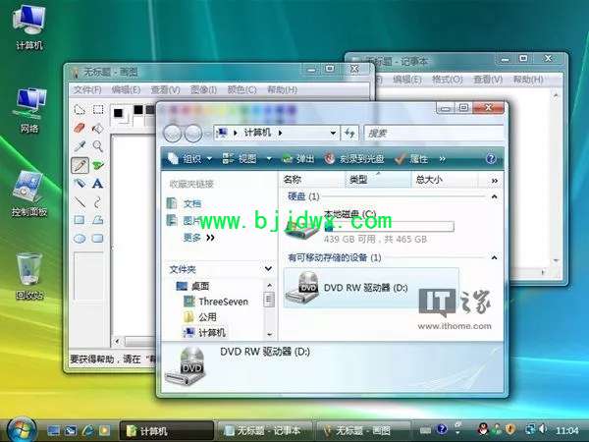Open the Explorer help question mark icon
The height and width of the screenshot is (442, 589).
(x=491, y=159)
